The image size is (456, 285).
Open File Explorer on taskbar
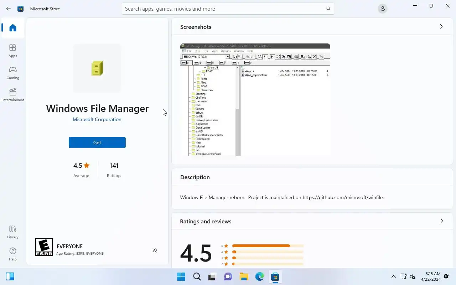[x=244, y=276]
